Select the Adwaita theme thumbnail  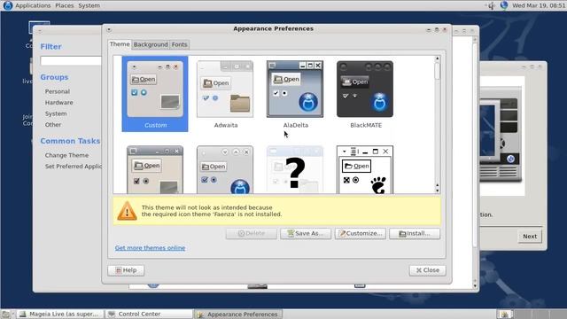pos(225,94)
